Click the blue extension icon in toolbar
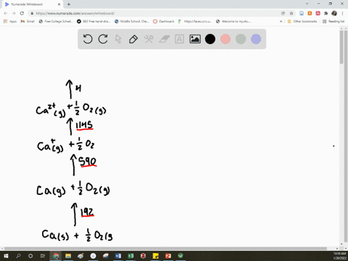348x261 pixels. tap(302, 13)
